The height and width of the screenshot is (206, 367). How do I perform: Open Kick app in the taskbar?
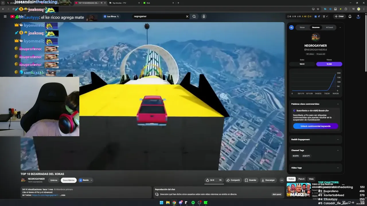coord(206,203)
